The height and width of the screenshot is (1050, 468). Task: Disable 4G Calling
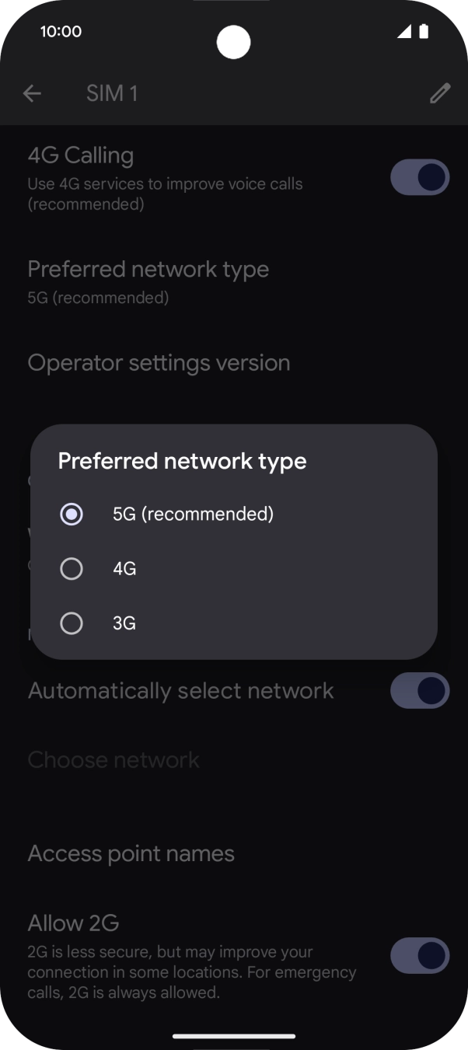(x=420, y=176)
